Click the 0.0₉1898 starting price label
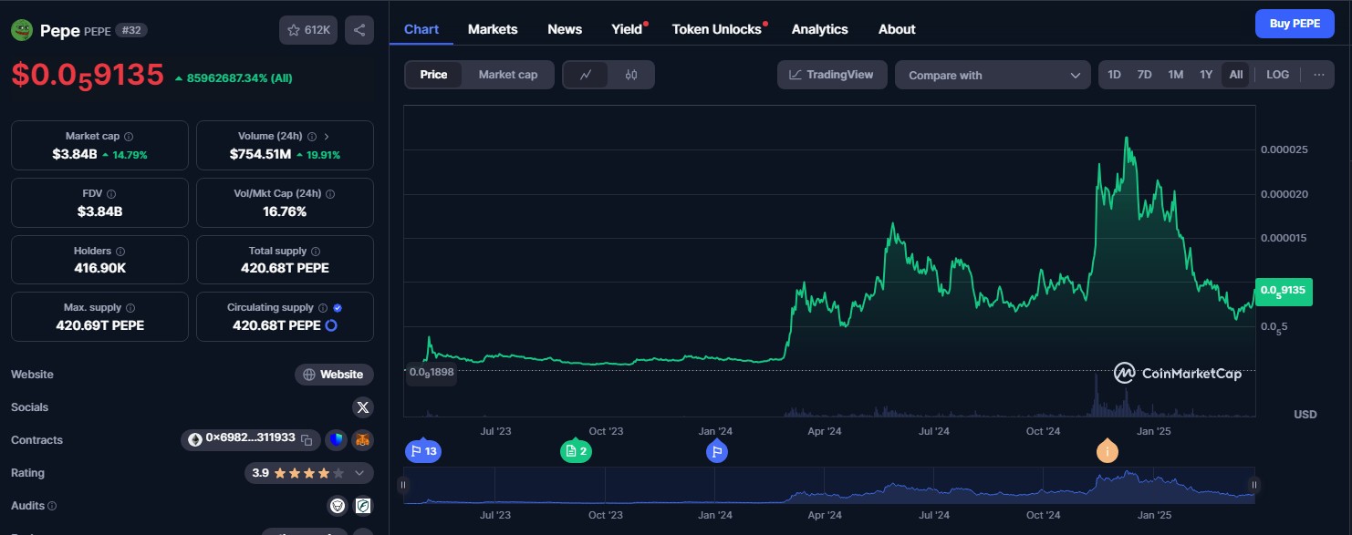 [x=431, y=372]
